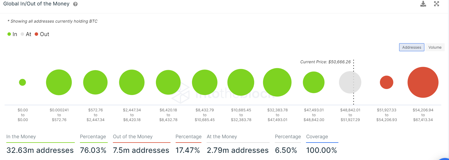
Task: Download the chart data
Action: point(423,4)
